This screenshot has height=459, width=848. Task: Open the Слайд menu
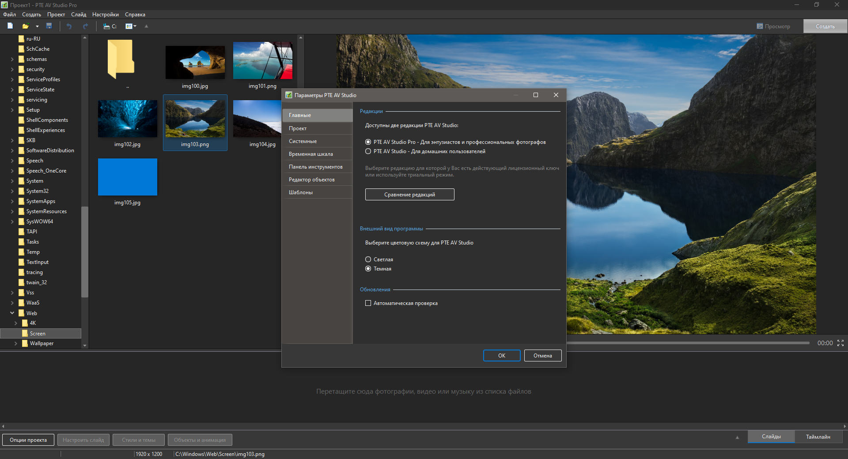point(79,15)
